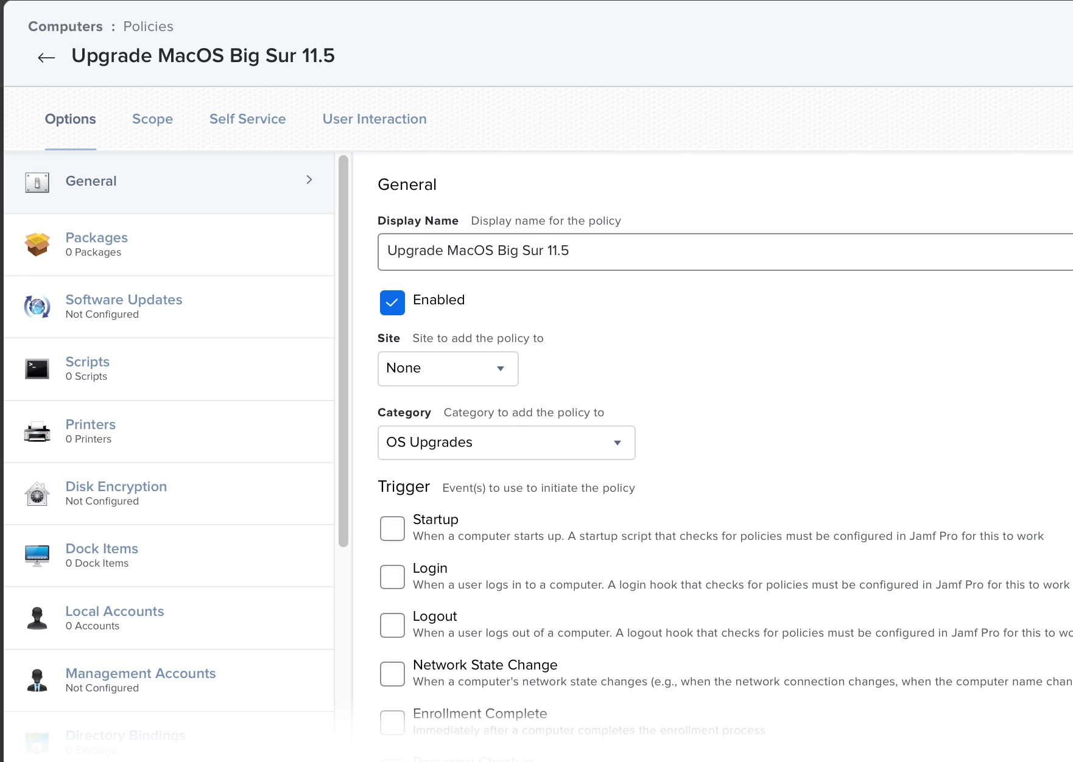Click the Network State Change label
This screenshot has height=762, width=1073.
point(485,665)
